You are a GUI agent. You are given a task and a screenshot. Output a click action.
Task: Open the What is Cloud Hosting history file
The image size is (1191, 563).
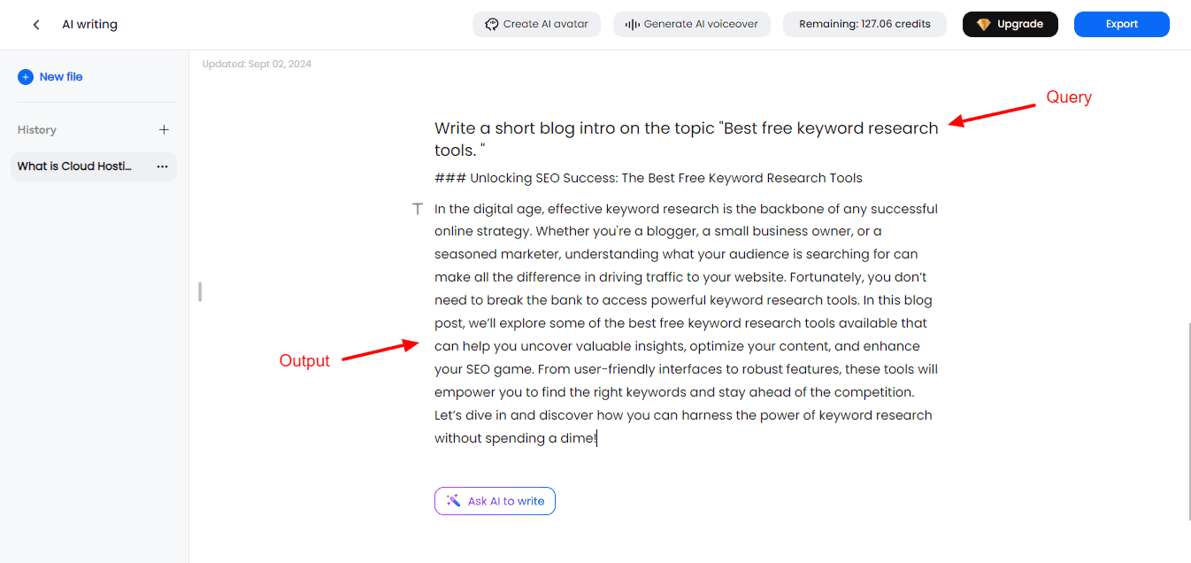75,166
